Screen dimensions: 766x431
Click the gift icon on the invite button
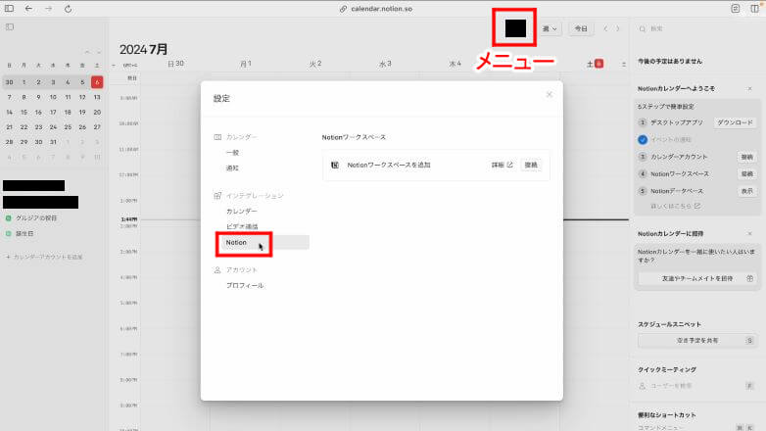[x=750, y=278]
